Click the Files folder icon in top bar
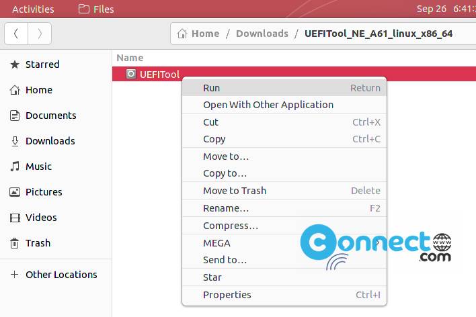Screen dimensions: 476x317 click(x=84, y=9)
